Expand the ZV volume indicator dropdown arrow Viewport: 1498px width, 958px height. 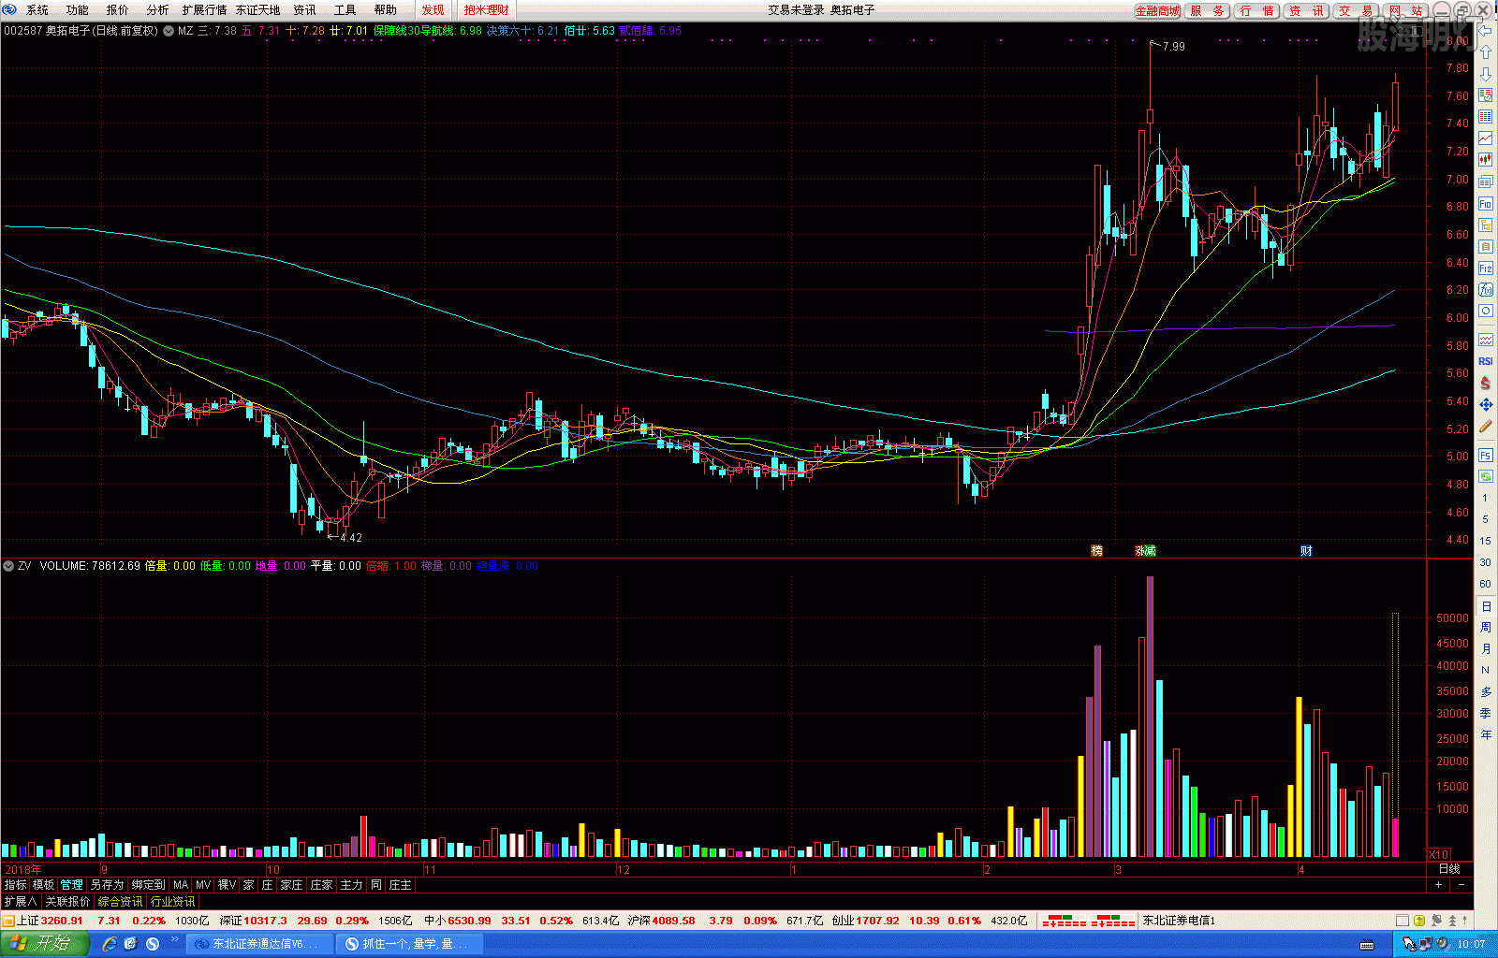tap(8, 566)
